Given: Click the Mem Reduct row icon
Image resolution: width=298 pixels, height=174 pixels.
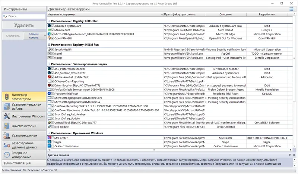Looking at the screenshot, I should [x=49, y=30].
